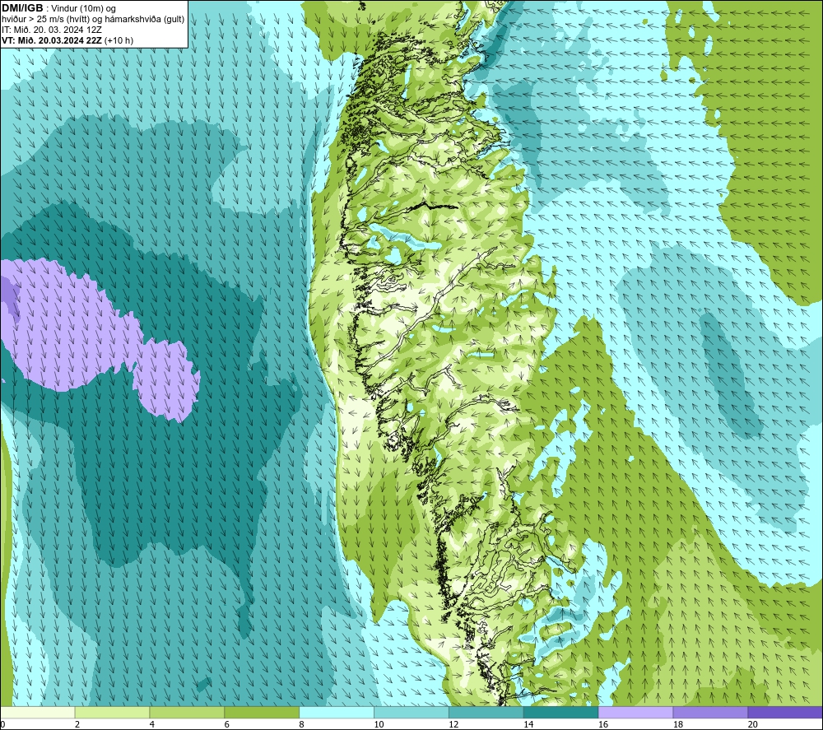Click the 'hviður > 25 m/s' legend description
Screen dimensions: 823x730
point(93,20)
